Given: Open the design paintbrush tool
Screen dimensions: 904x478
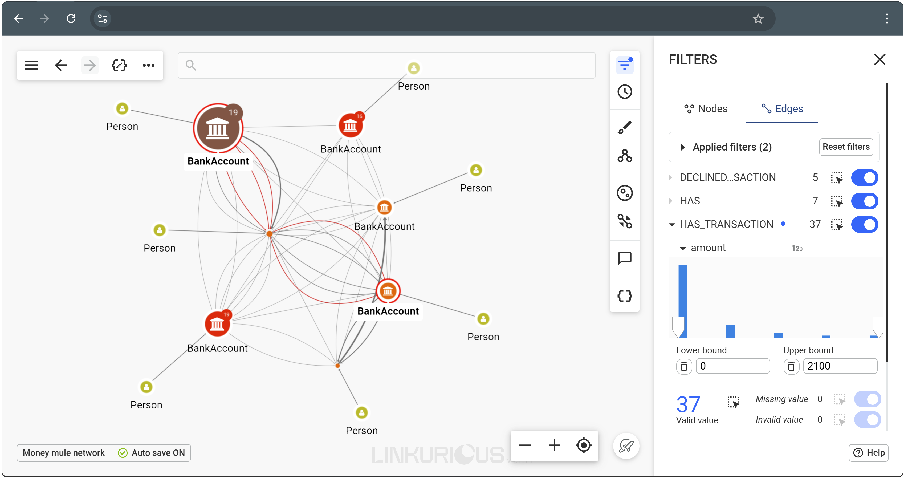Looking at the screenshot, I should (x=624, y=127).
